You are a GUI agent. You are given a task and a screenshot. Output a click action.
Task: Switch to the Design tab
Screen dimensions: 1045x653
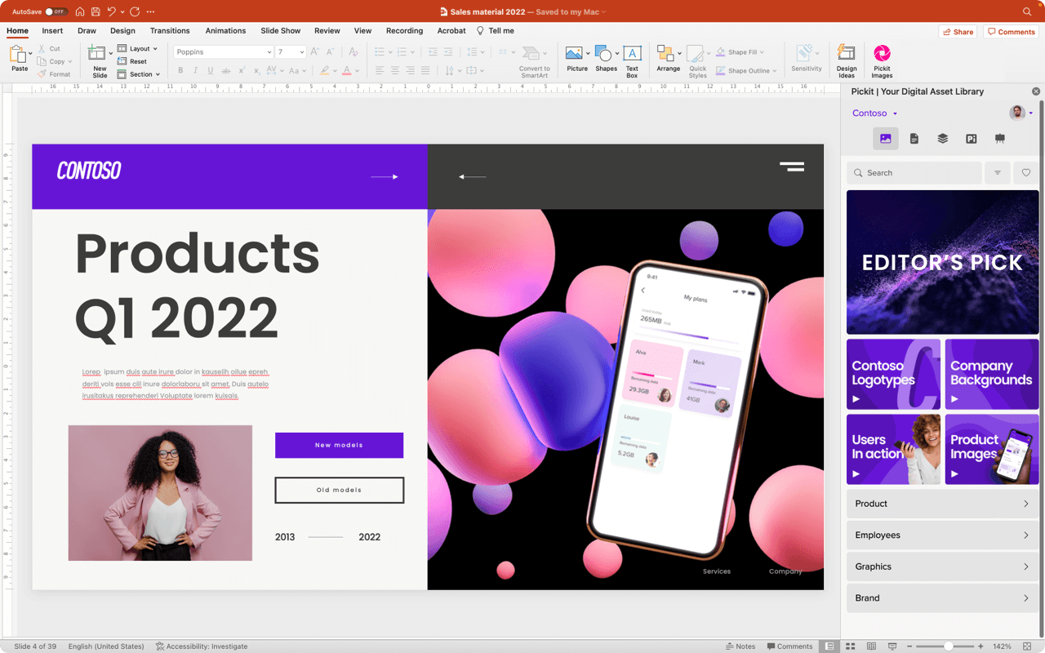122,30
